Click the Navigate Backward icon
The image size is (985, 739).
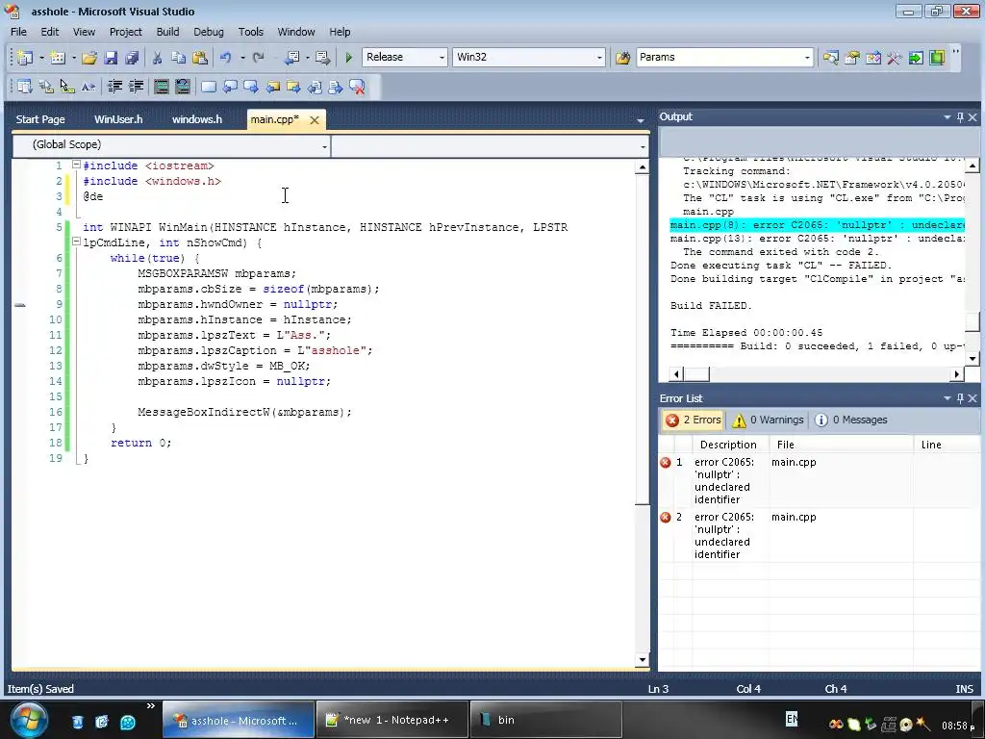click(x=292, y=58)
